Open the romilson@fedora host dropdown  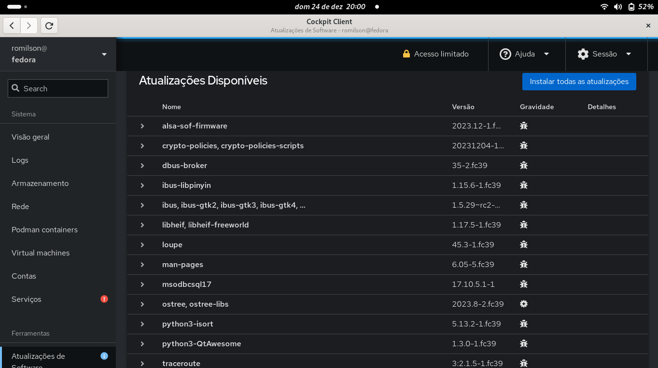(58, 54)
